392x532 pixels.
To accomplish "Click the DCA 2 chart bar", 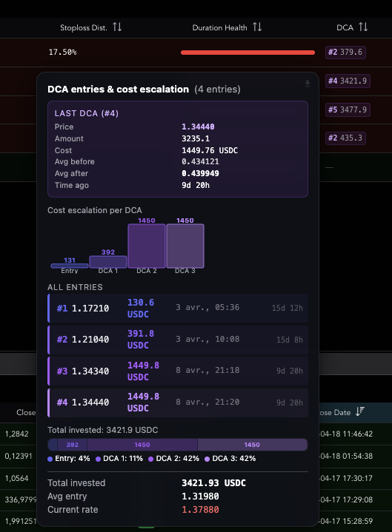I will click(147, 246).
